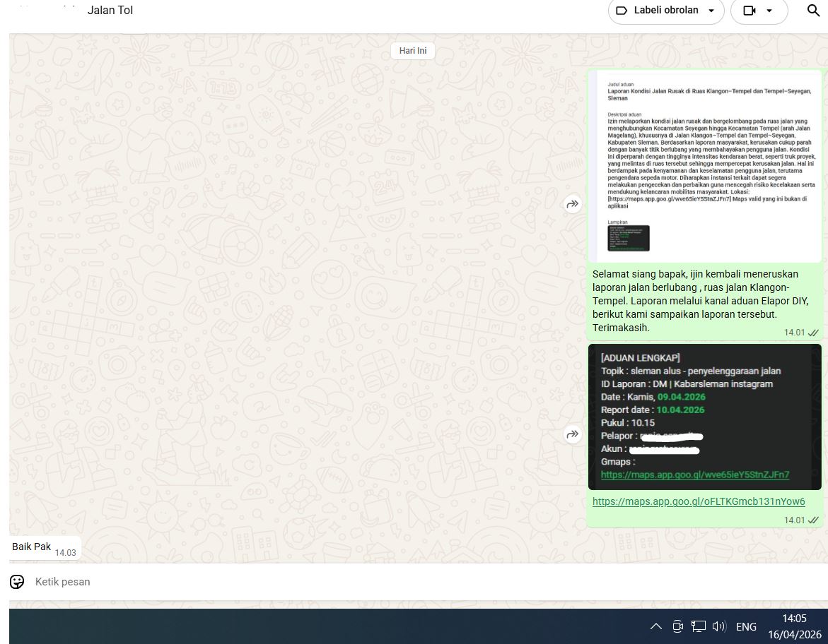Click the label tag icon beside Labeli obrolan
Image resolution: width=828 pixels, height=644 pixels.
[622, 11]
